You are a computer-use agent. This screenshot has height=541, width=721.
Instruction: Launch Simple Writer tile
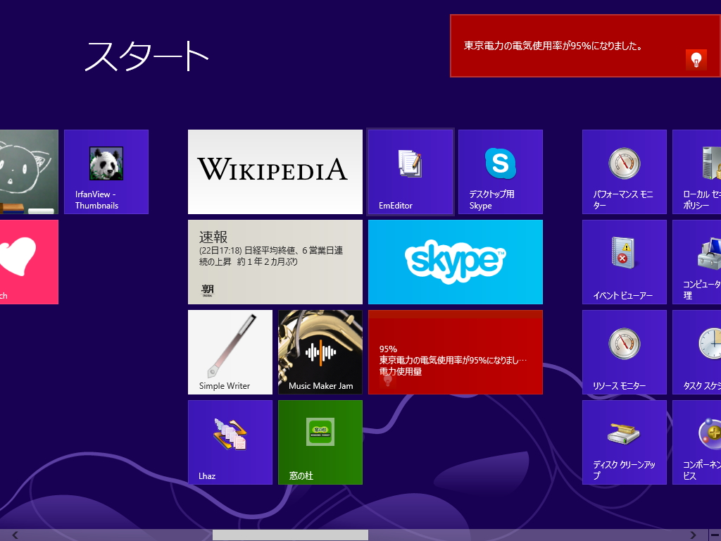(230, 352)
